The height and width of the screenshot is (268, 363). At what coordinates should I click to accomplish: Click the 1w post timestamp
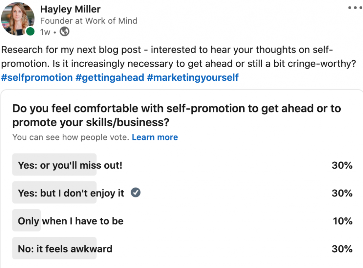(x=45, y=32)
